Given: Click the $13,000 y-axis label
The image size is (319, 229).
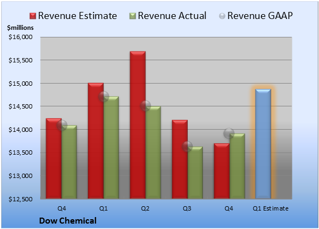Looking at the screenshot, I should [21, 176].
